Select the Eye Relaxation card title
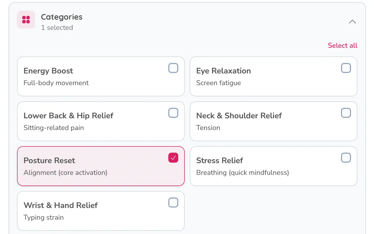374x234 pixels. pos(224,71)
